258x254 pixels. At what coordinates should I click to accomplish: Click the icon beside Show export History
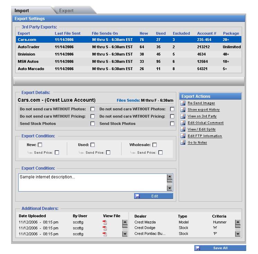tap(183, 110)
